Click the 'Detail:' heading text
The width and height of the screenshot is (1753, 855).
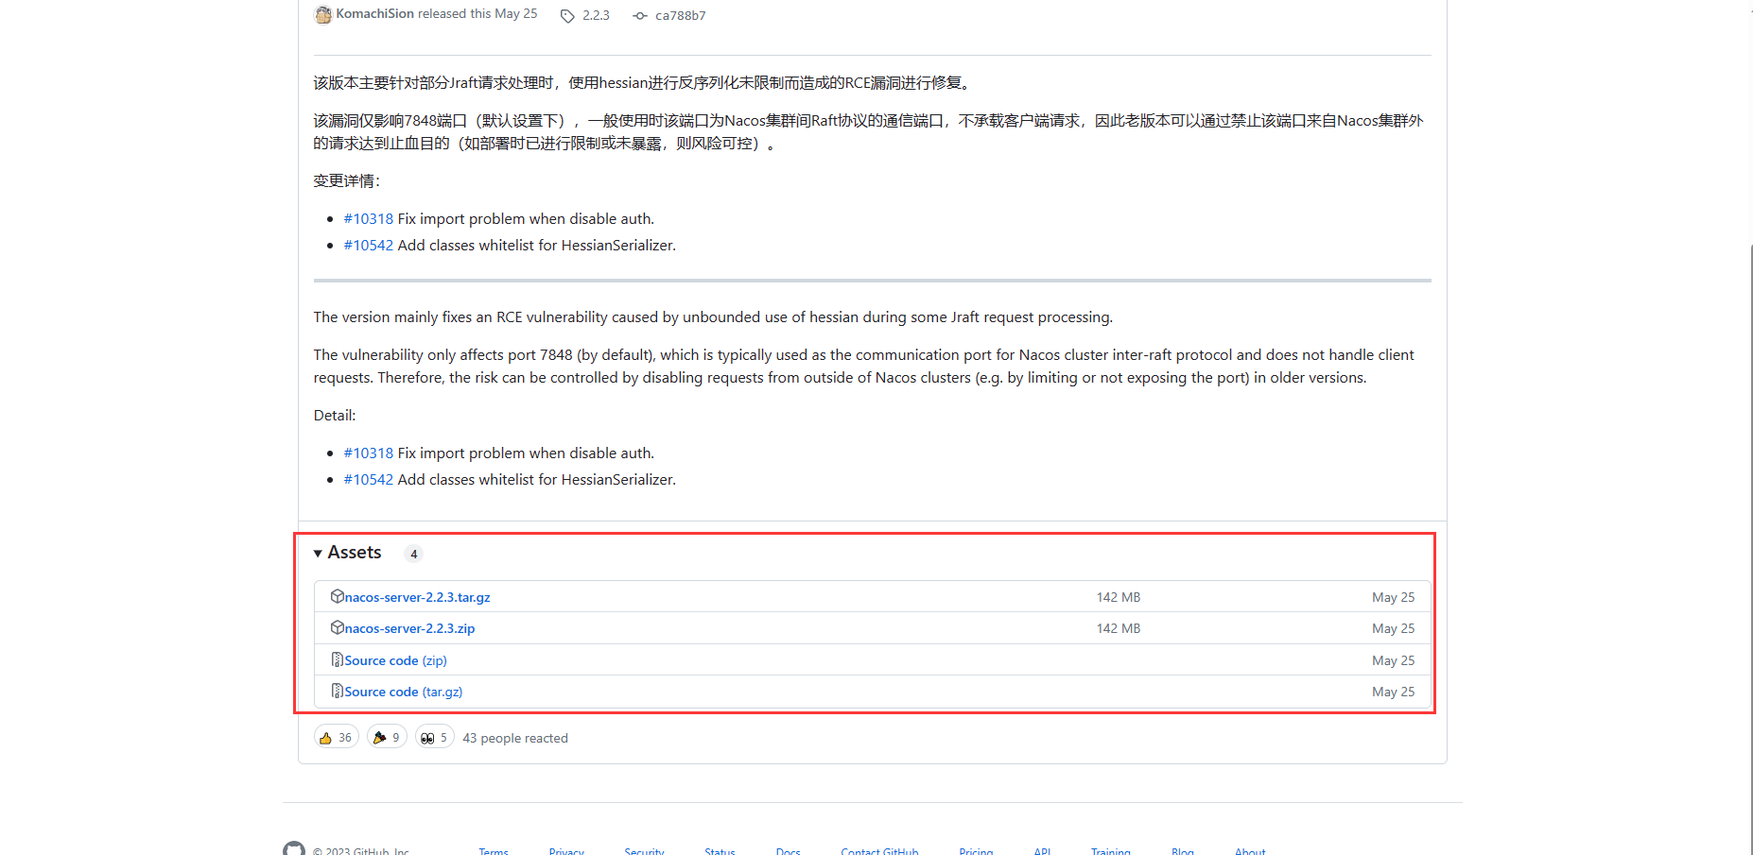coord(335,416)
